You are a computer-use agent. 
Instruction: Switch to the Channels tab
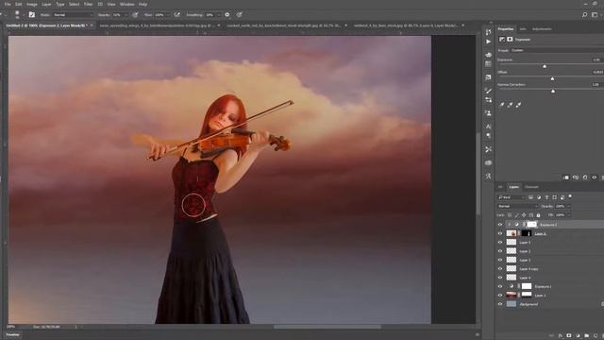click(531, 187)
